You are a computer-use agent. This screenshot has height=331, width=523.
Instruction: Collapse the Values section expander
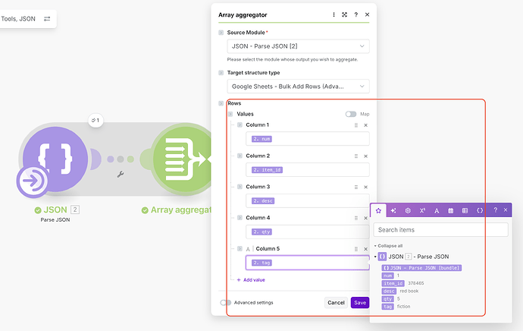pyautogui.click(x=230, y=114)
